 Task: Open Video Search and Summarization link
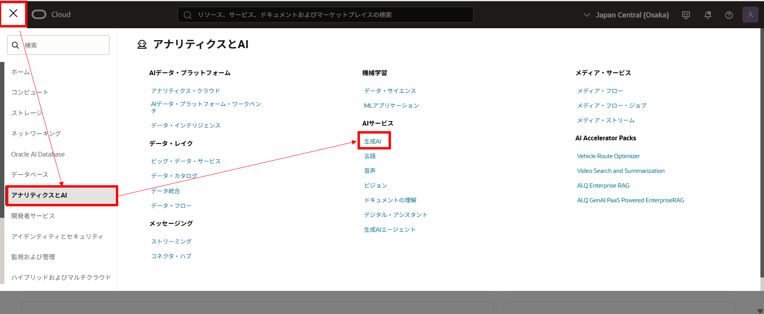621,171
